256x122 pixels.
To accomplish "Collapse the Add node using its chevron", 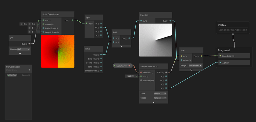I will pos(121,46).
